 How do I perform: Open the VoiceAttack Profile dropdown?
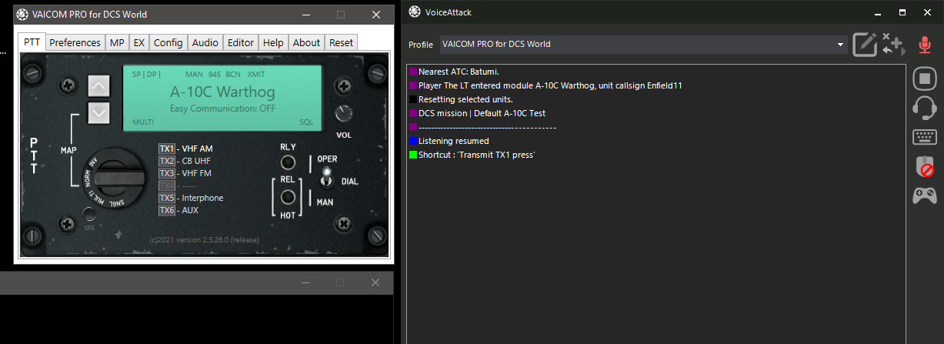(643, 44)
